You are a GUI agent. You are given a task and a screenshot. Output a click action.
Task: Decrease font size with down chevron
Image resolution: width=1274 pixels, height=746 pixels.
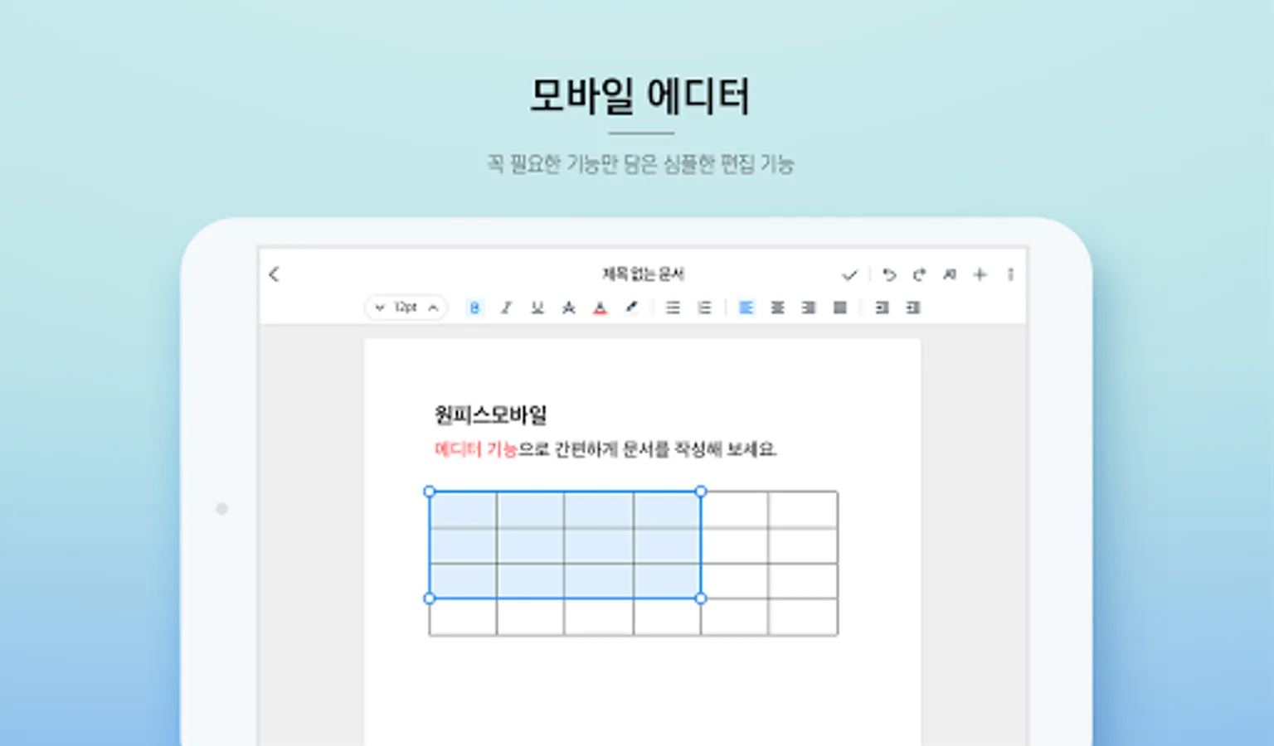[x=379, y=308]
